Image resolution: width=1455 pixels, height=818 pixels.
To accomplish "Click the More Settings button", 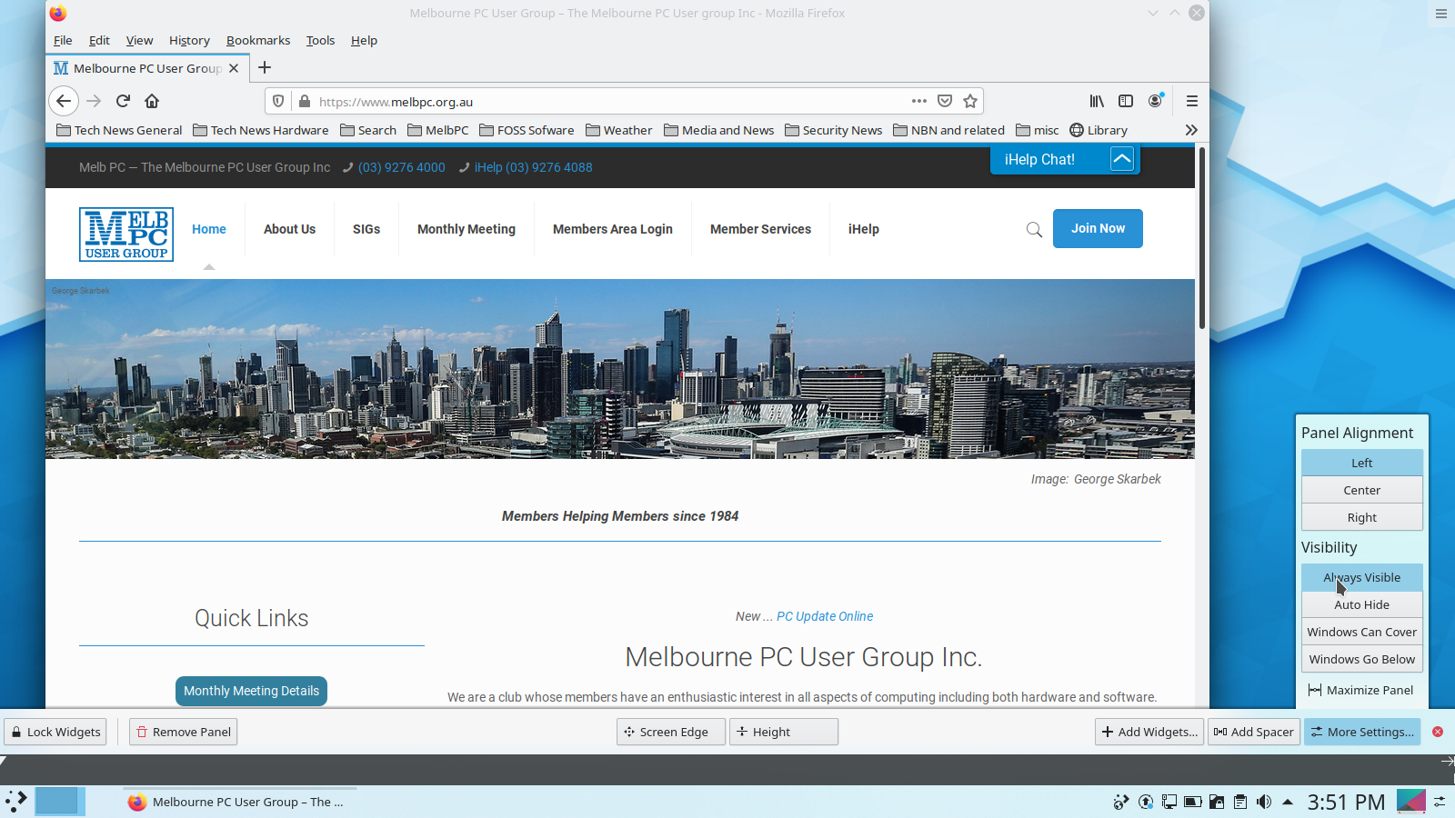I will [1361, 732].
